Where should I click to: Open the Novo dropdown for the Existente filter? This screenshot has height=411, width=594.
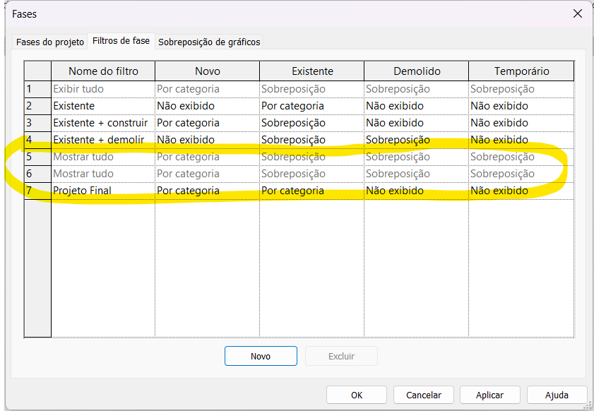tap(206, 106)
